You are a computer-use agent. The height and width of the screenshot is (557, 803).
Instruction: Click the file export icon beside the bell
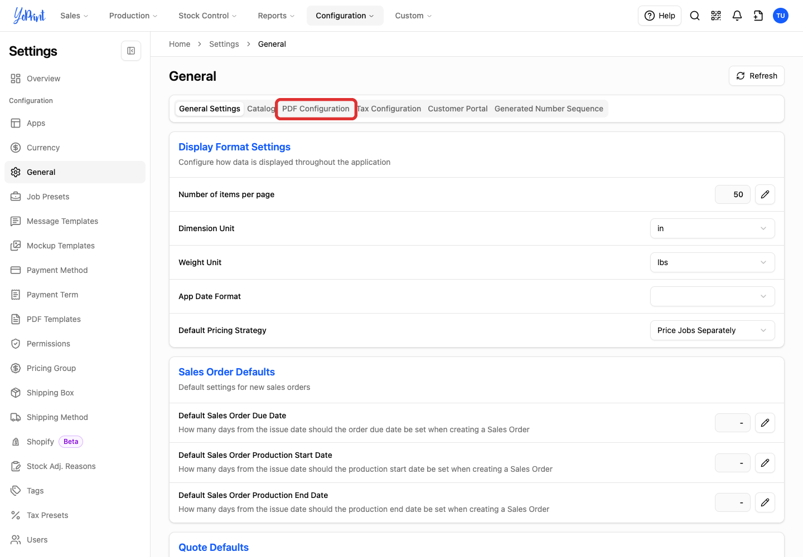click(758, 16)
